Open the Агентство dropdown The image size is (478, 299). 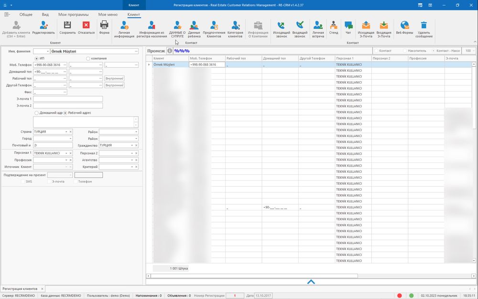tap(132, 160)
